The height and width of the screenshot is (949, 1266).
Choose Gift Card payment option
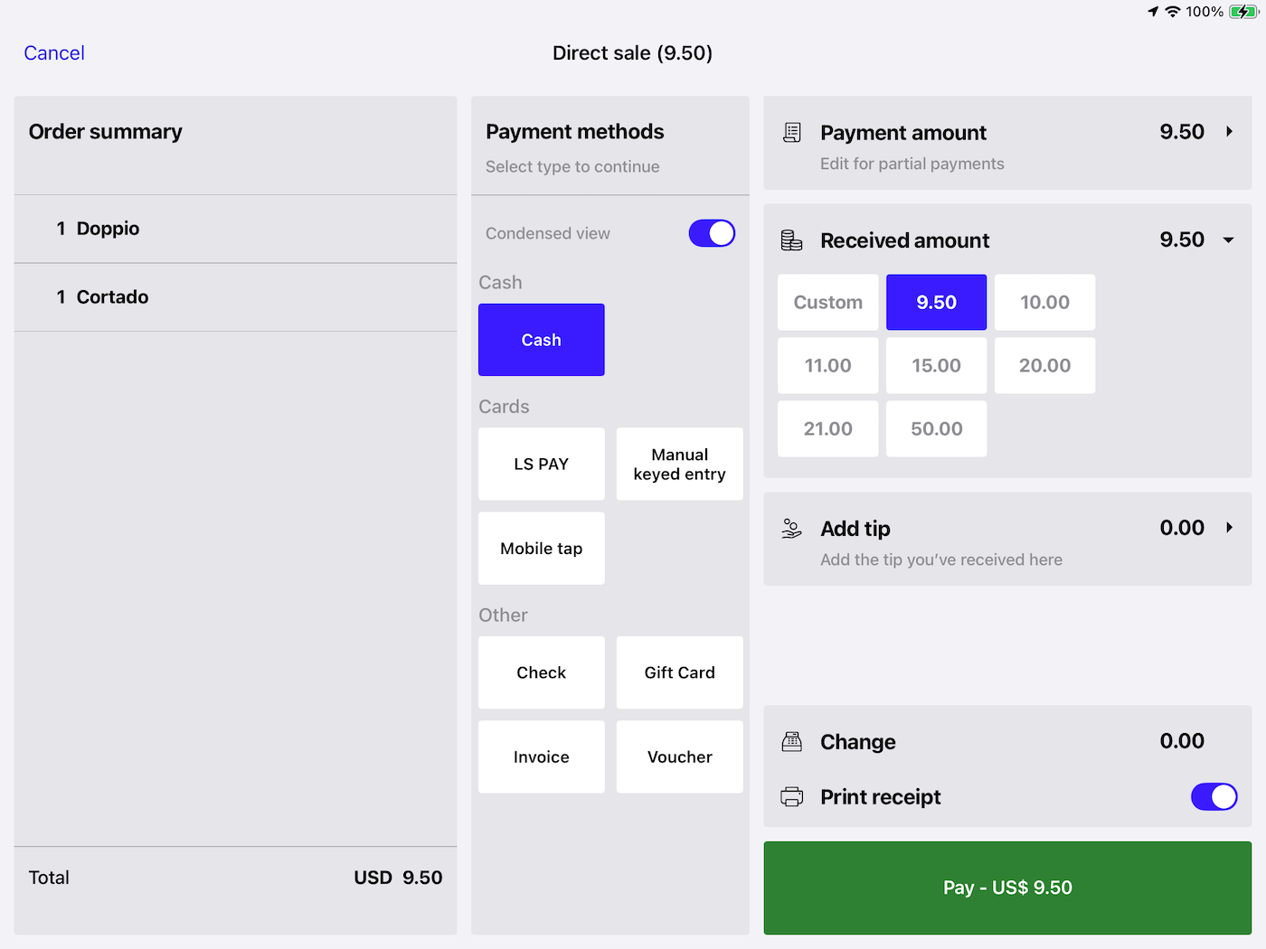pyautogui.click(x=679, y=672)
